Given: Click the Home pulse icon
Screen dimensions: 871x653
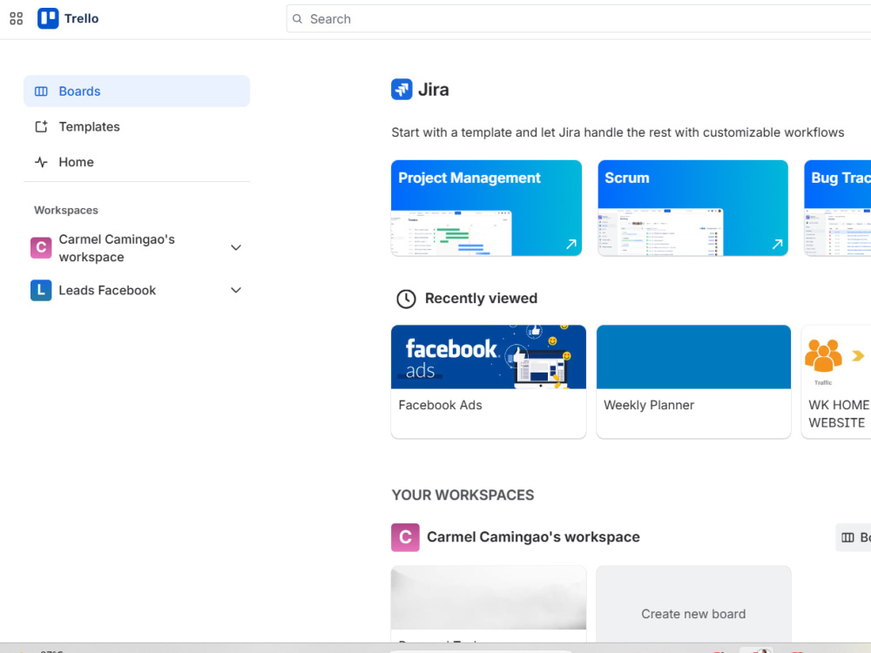Looking at the screenshot, I should coord(41,162).
